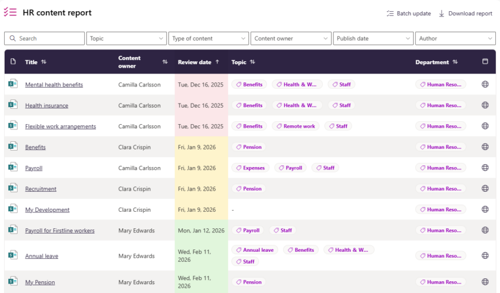Expand the Author filter dropdown
Image resolution: width=500 pixels, height=293 pixels.
point(455,38)
